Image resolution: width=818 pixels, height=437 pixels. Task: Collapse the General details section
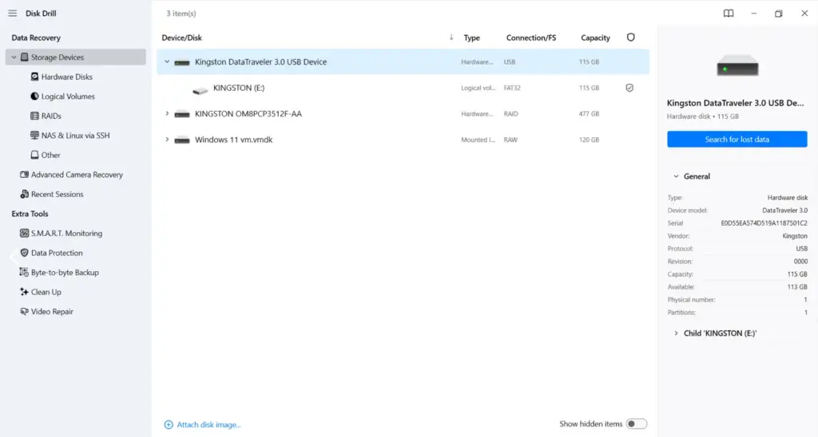point(676,176)
